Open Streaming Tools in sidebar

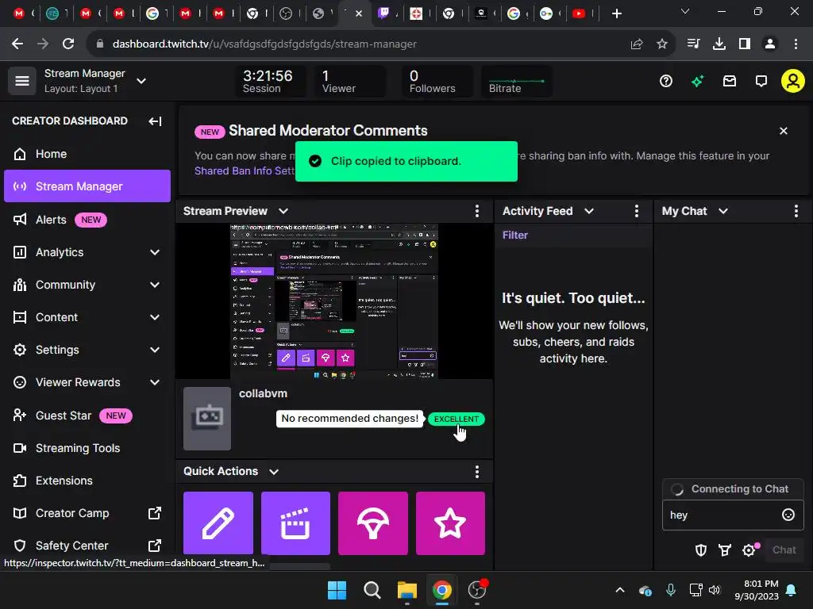pos(87,448)
